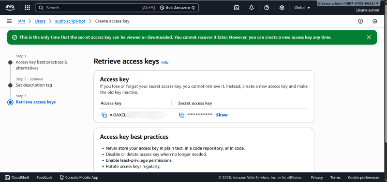
Task: Expand the Global region dropdown
Action: [302, 8]
